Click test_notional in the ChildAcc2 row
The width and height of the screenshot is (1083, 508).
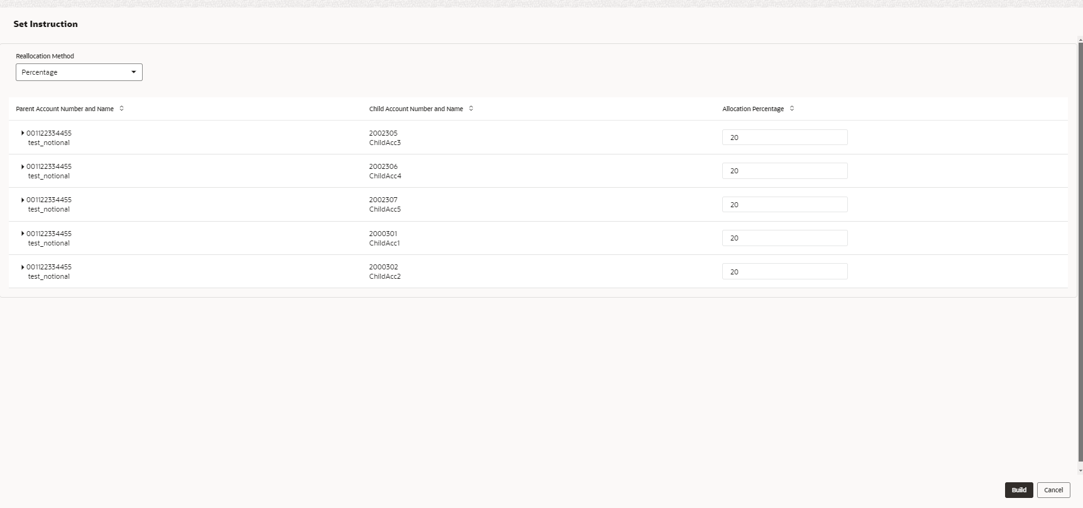(49, 276)
